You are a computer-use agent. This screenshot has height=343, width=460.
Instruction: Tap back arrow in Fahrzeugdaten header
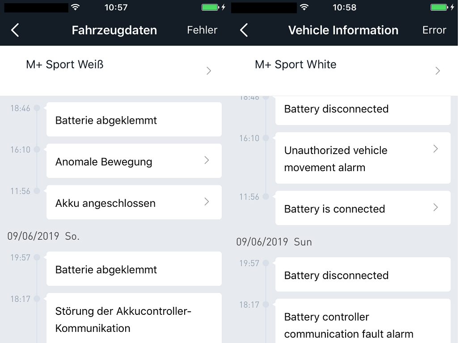[15, 30]
